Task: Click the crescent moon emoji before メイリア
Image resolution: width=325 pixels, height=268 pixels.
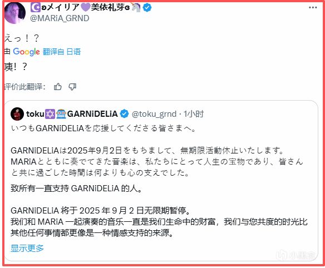Action: coord(36,8)
